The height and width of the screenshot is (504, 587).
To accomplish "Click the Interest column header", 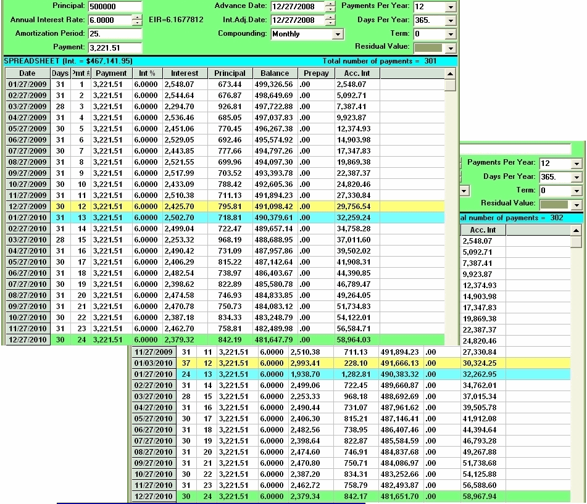I will [185, 73].
